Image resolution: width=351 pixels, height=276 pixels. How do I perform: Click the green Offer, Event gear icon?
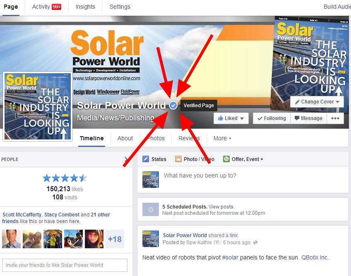pyautogui.click(x=226, y=159)
